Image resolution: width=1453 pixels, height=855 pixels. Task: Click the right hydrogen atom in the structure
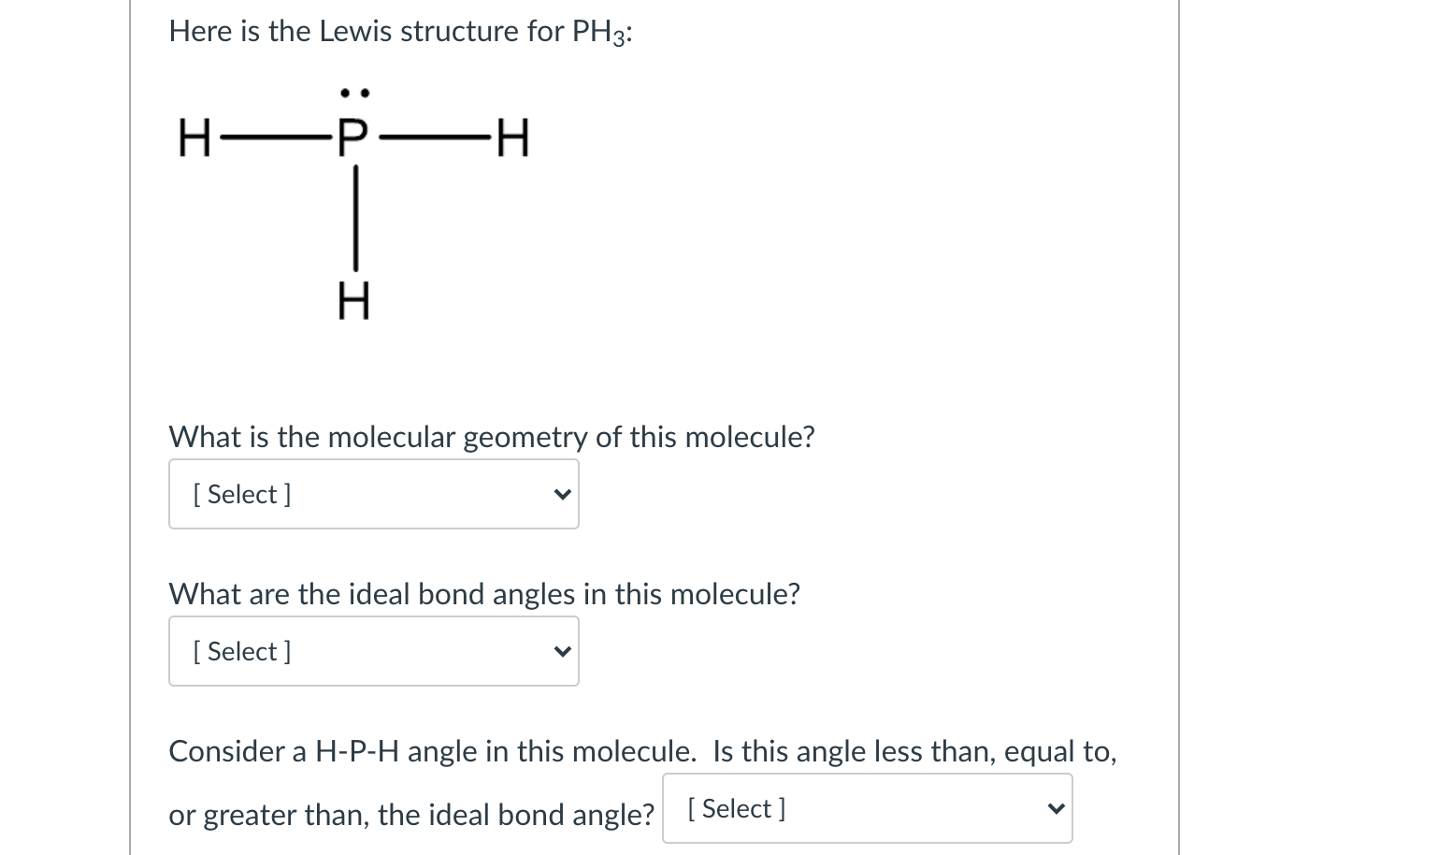click(x=513, y=142)
